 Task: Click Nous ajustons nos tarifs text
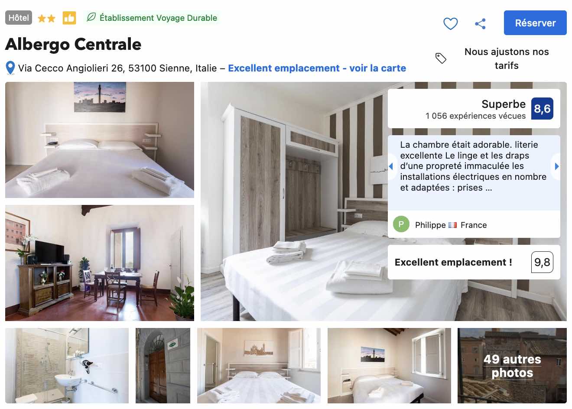pos(507,58)
